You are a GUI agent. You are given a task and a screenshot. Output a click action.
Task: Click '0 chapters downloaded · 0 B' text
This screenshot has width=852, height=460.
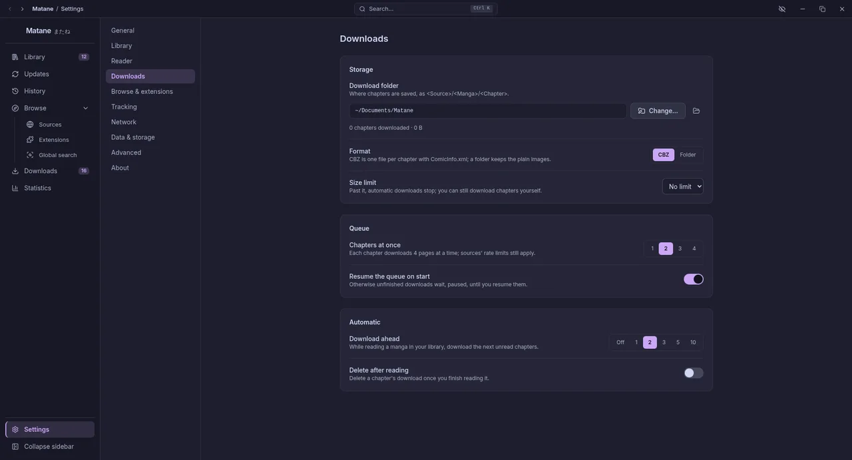(386, 128)
